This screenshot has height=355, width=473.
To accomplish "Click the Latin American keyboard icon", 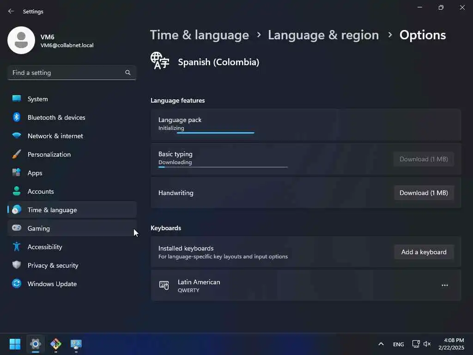I will coord(164,285).
